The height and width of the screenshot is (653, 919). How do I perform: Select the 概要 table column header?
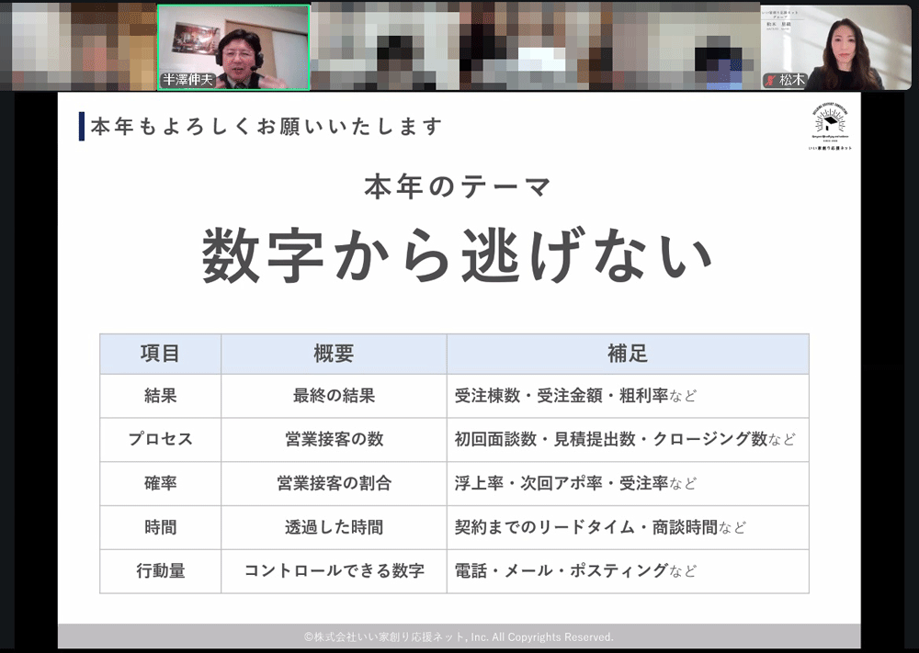(334, 354)
